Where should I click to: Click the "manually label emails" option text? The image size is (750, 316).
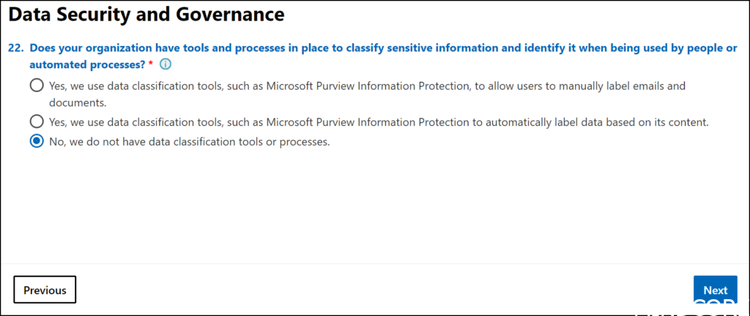(366, 86)
